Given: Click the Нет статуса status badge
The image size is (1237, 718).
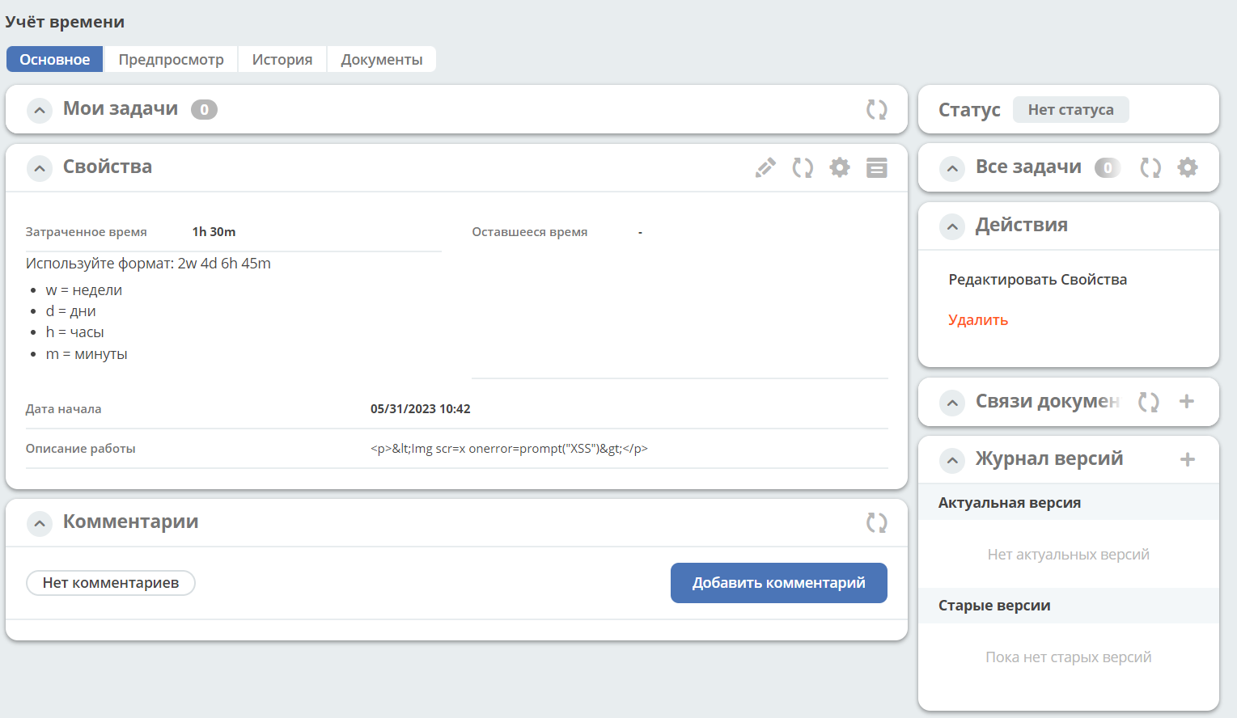Looking at the screenshot, I should point(1071,109).
